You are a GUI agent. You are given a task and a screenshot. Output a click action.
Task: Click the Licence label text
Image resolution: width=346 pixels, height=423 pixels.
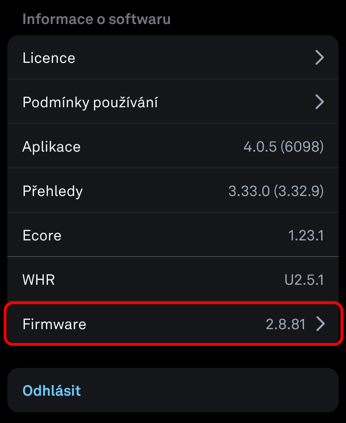(x=49, y=58)
